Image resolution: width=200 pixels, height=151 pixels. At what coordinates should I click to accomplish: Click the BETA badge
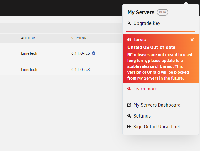162,12
